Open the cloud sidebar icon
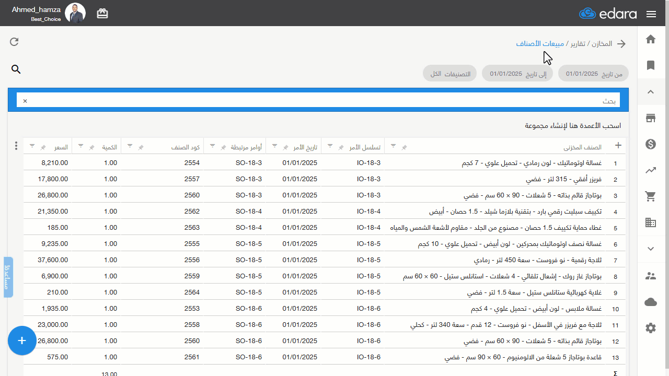 [x=651, y=302]
